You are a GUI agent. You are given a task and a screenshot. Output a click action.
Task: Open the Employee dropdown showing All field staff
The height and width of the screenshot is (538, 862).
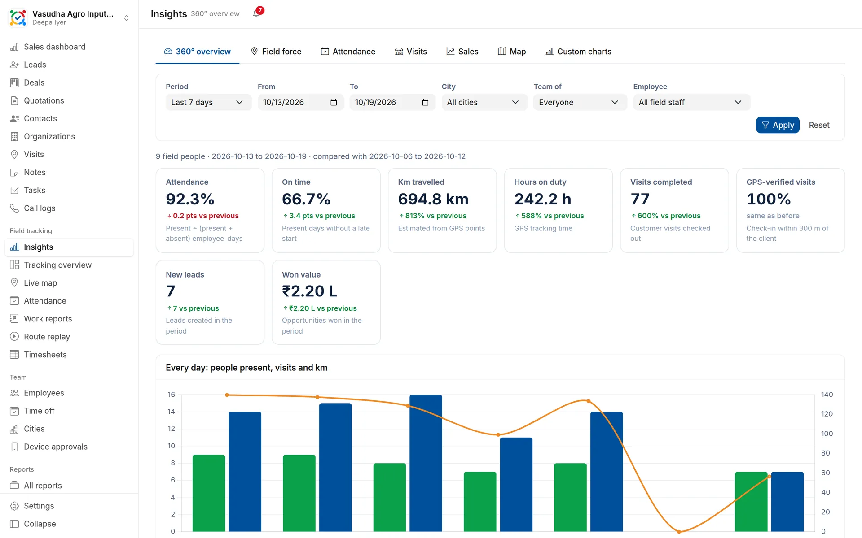tap(691, 102)
